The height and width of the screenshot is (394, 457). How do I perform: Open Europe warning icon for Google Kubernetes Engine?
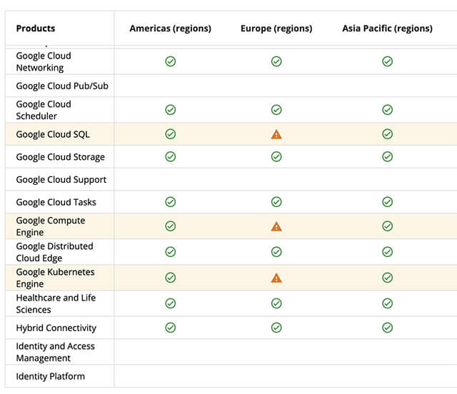[x=276, y=278]
